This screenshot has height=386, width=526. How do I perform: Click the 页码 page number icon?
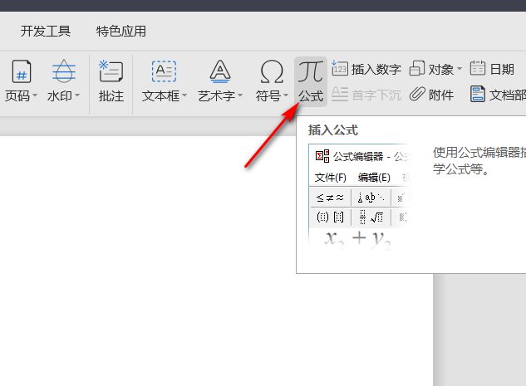point(22,71)
